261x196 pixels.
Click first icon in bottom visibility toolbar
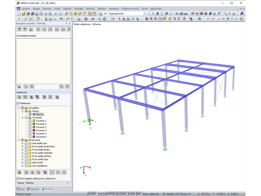tap(19, 172)
